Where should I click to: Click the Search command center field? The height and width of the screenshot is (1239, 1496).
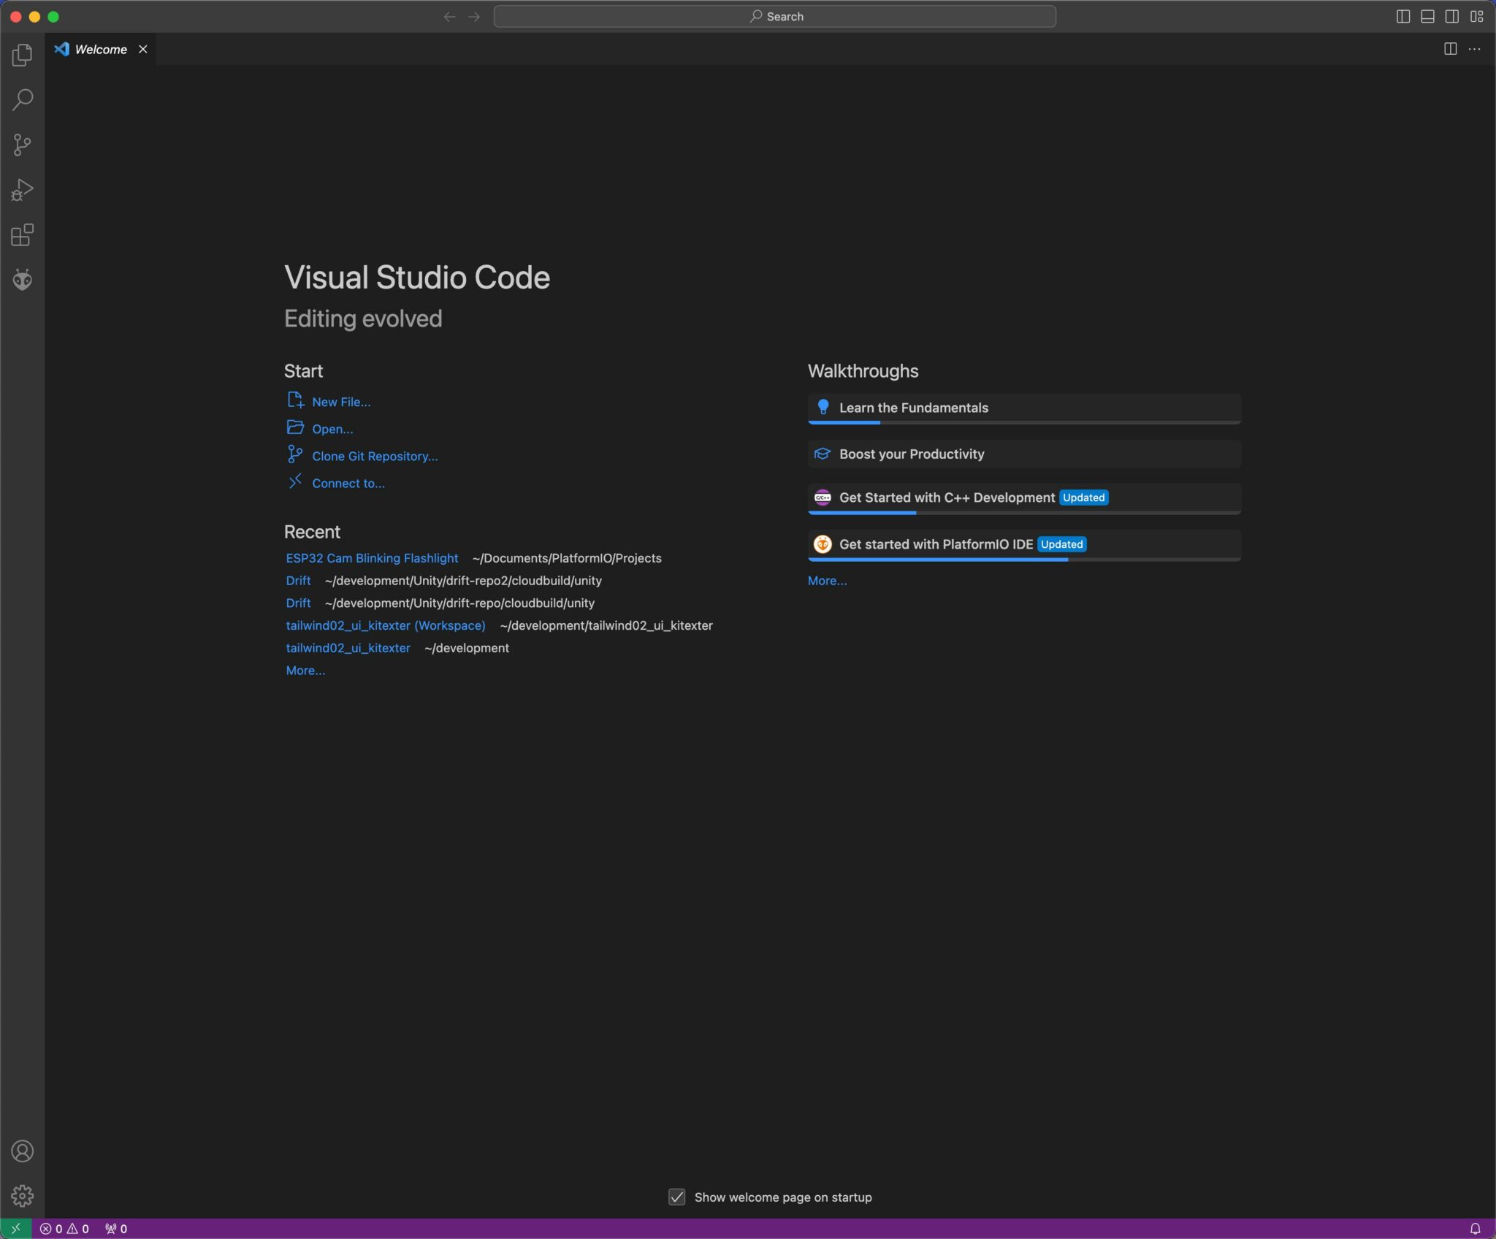pos(774,16)
